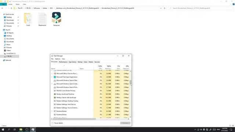Open taskbar search
Viewport: 235px width, 132px height.
click(x=9, y=129)
